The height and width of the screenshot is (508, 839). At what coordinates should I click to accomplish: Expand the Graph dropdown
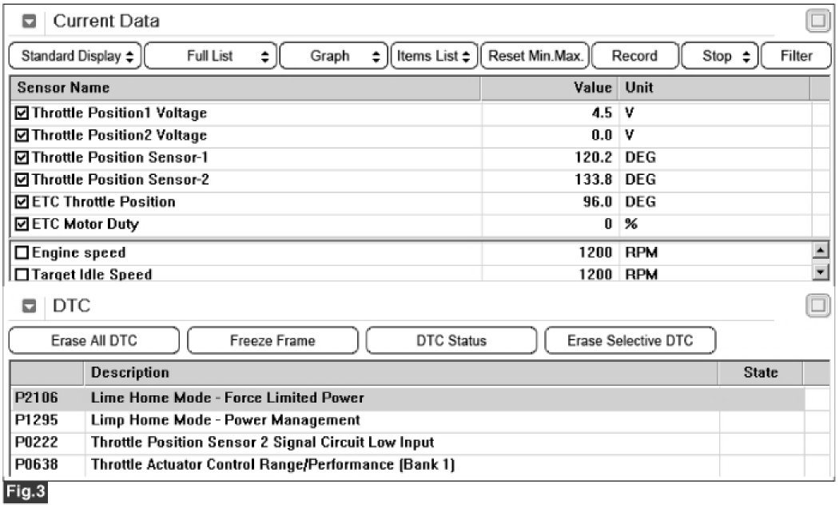click(334, 56)
